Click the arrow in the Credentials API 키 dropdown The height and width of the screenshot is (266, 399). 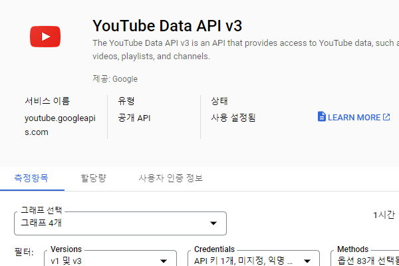pyautogui.click(x=307, y=261)
